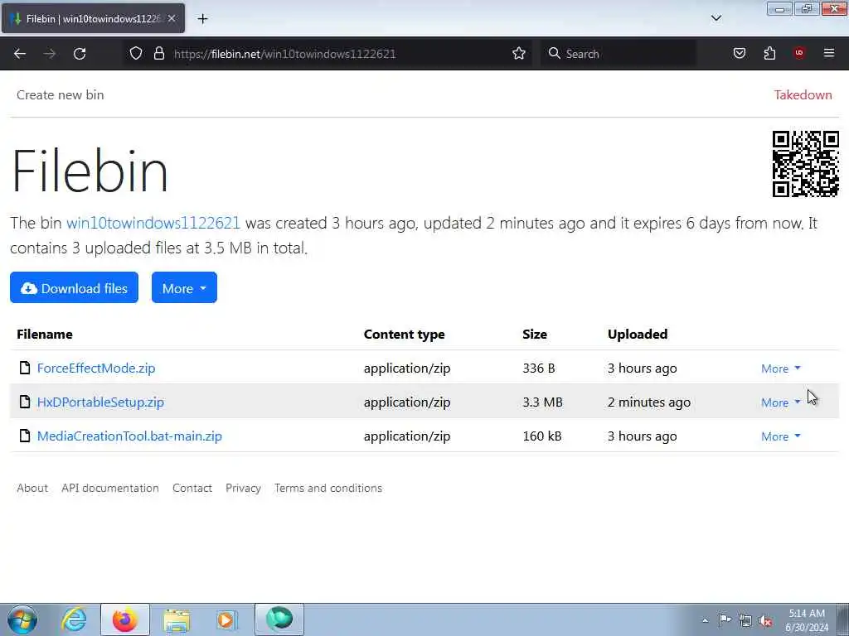
Task: Click the Download files button
Action: tap(74, 287)
